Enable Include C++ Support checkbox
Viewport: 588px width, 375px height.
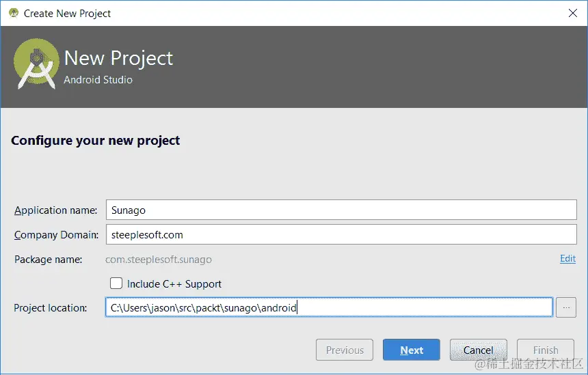click(x=116, y=283)
